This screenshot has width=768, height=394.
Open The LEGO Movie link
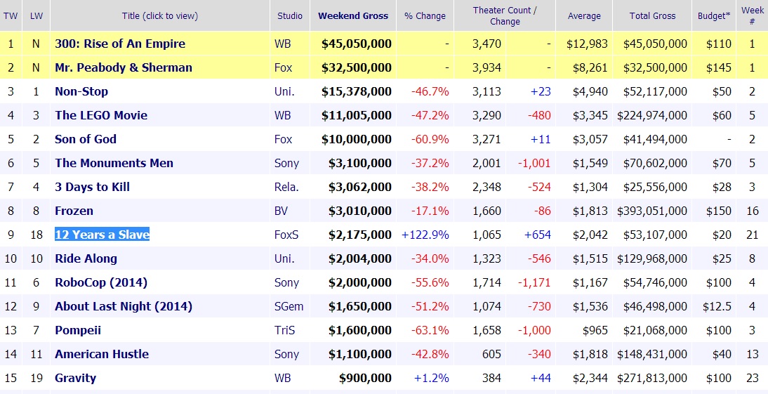(x=101, y=115)
